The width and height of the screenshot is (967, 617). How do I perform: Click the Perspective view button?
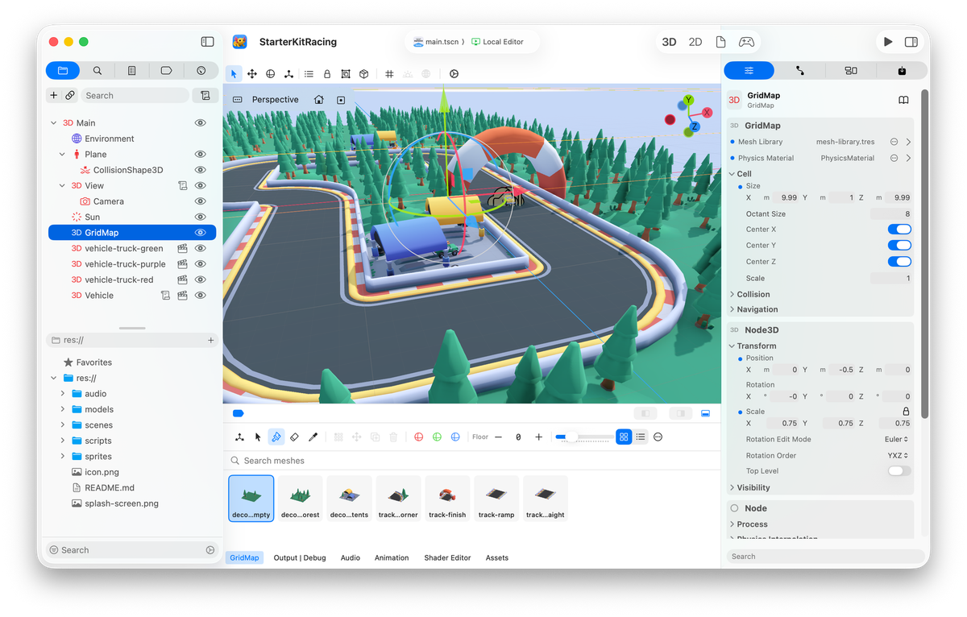click(275, 100)
